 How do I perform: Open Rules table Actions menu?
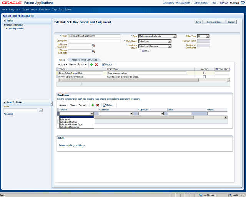point(63,64)
